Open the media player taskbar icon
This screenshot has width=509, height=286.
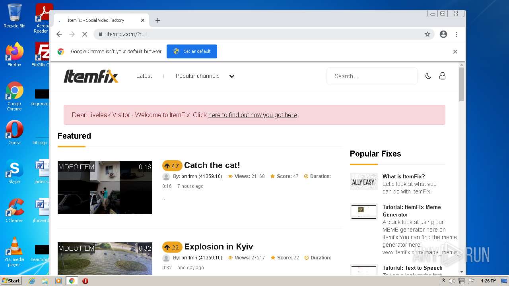coord(58,281)
